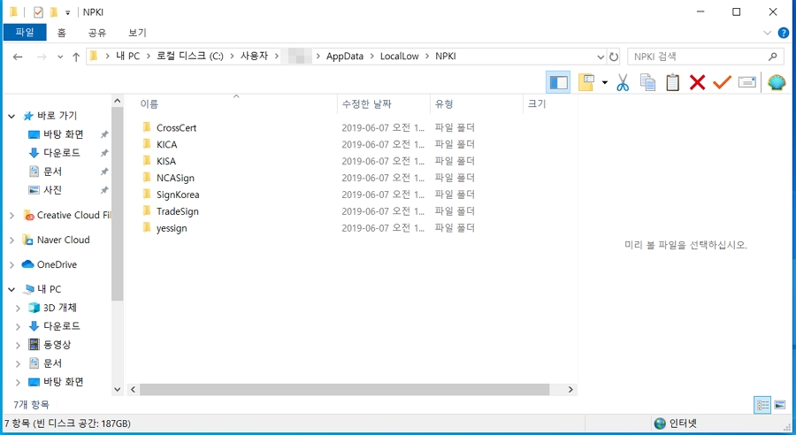Open the 공유 ribbon tab
The image size is (796, 435).
pyautogui.click(x=97, y=33)
